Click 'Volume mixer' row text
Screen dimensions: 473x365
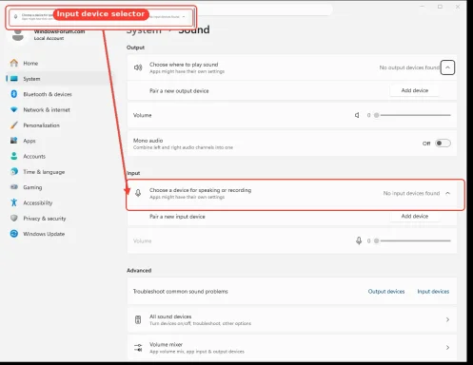click(166, 344)
